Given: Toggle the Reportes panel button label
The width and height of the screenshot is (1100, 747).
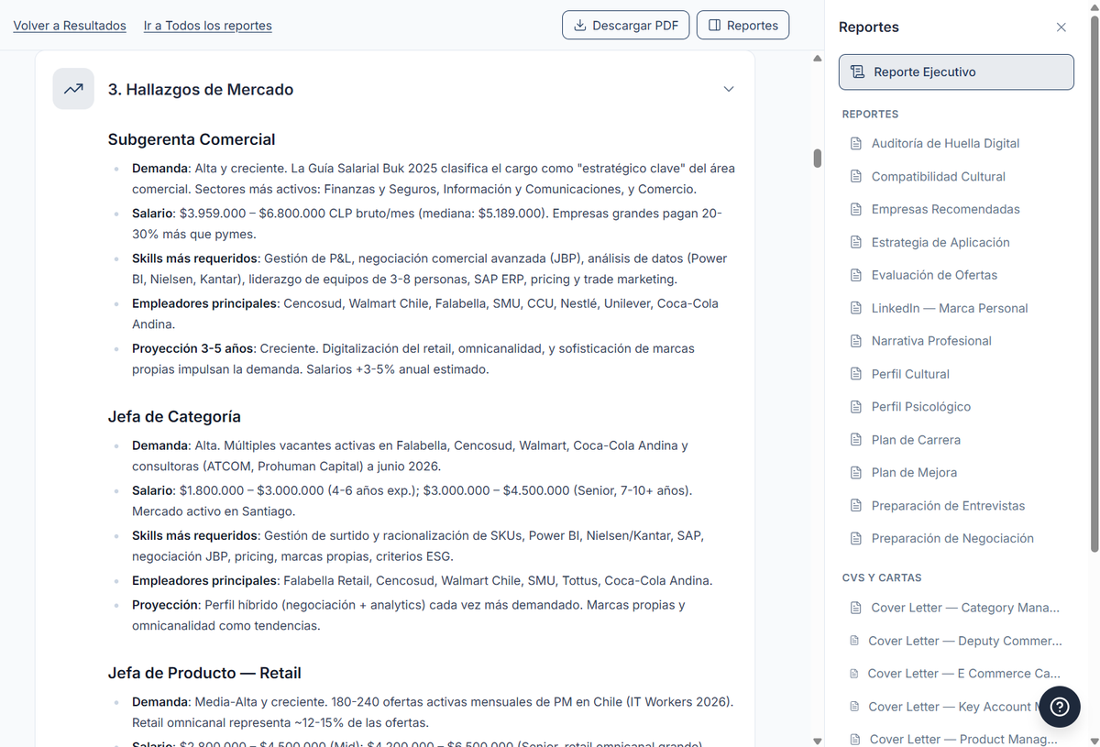Looking at the screenshot, I should coord(753,26).
